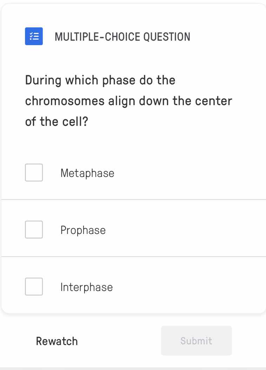Click the question text about chromosome alignment
Screen dimensions: 266x370
pyautogui.click(x=128, y=100)
